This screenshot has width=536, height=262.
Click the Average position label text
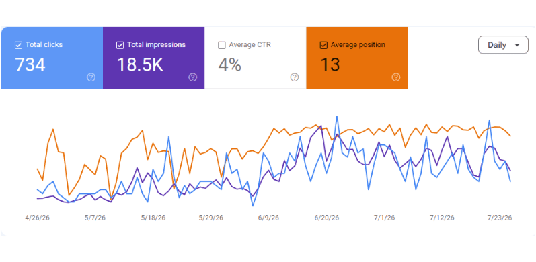point(358,45)
